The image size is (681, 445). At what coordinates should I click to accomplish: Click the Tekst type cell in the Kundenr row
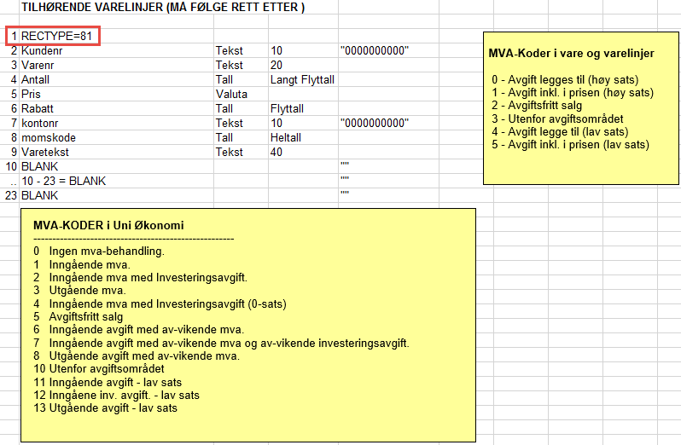[x=229, y=51]
